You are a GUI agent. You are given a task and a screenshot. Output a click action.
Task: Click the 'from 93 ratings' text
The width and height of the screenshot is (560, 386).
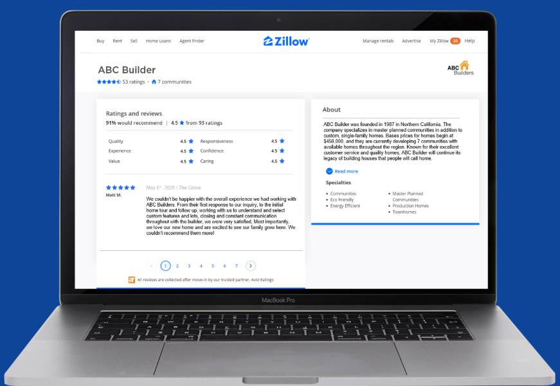pyautogui.click(x=204, y=123)
